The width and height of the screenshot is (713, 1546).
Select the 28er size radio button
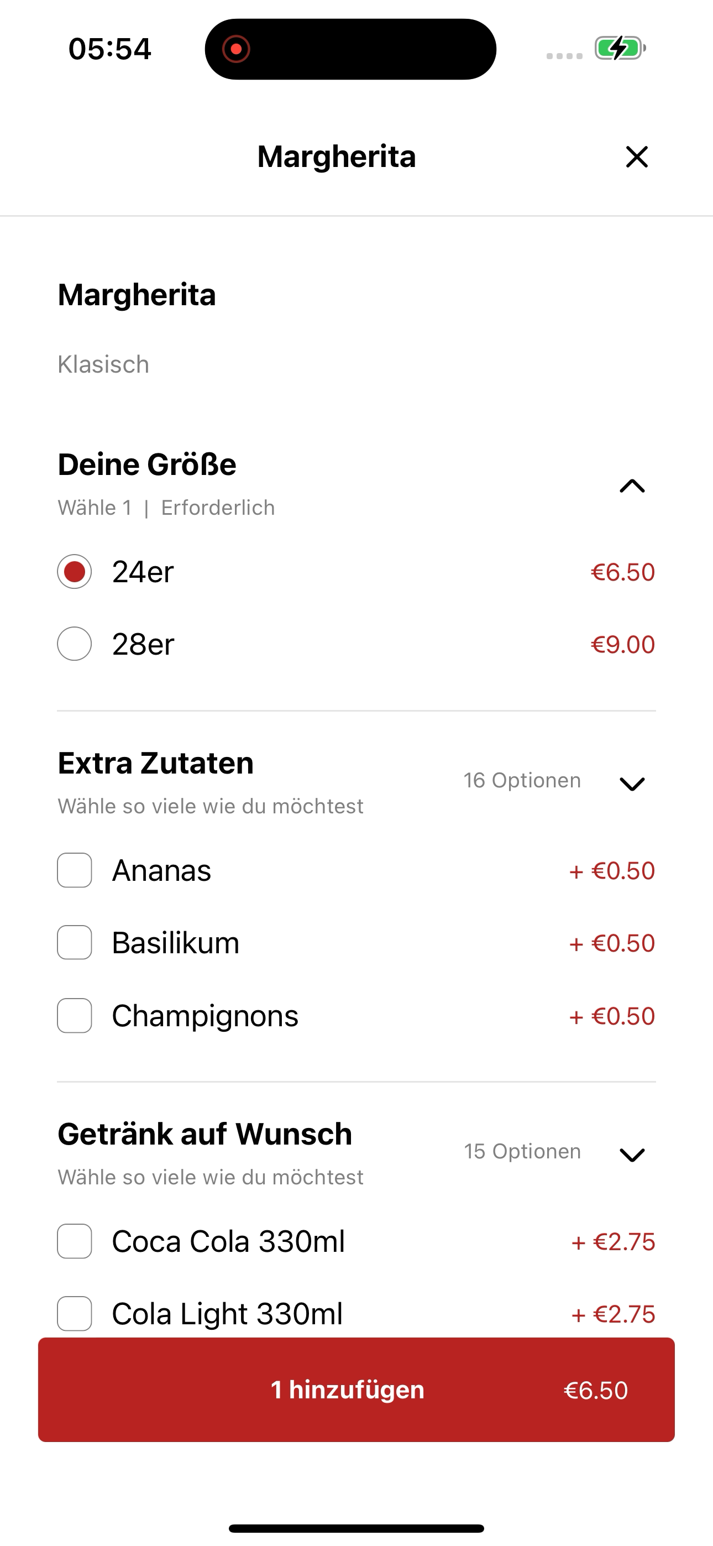tap(75, 644)
